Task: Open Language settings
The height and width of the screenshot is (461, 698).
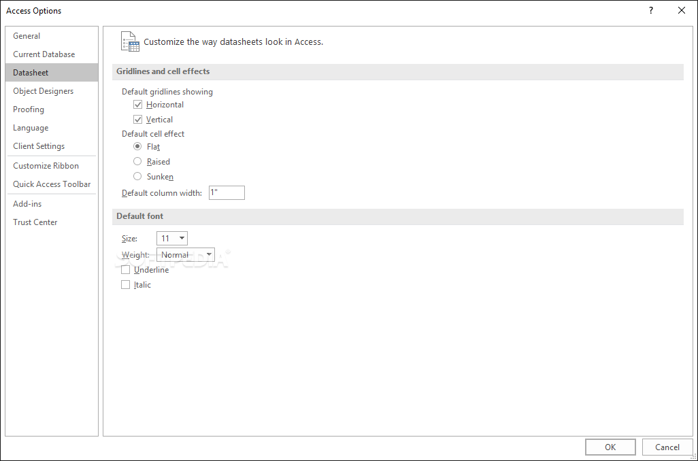Action: pos(52,128)
